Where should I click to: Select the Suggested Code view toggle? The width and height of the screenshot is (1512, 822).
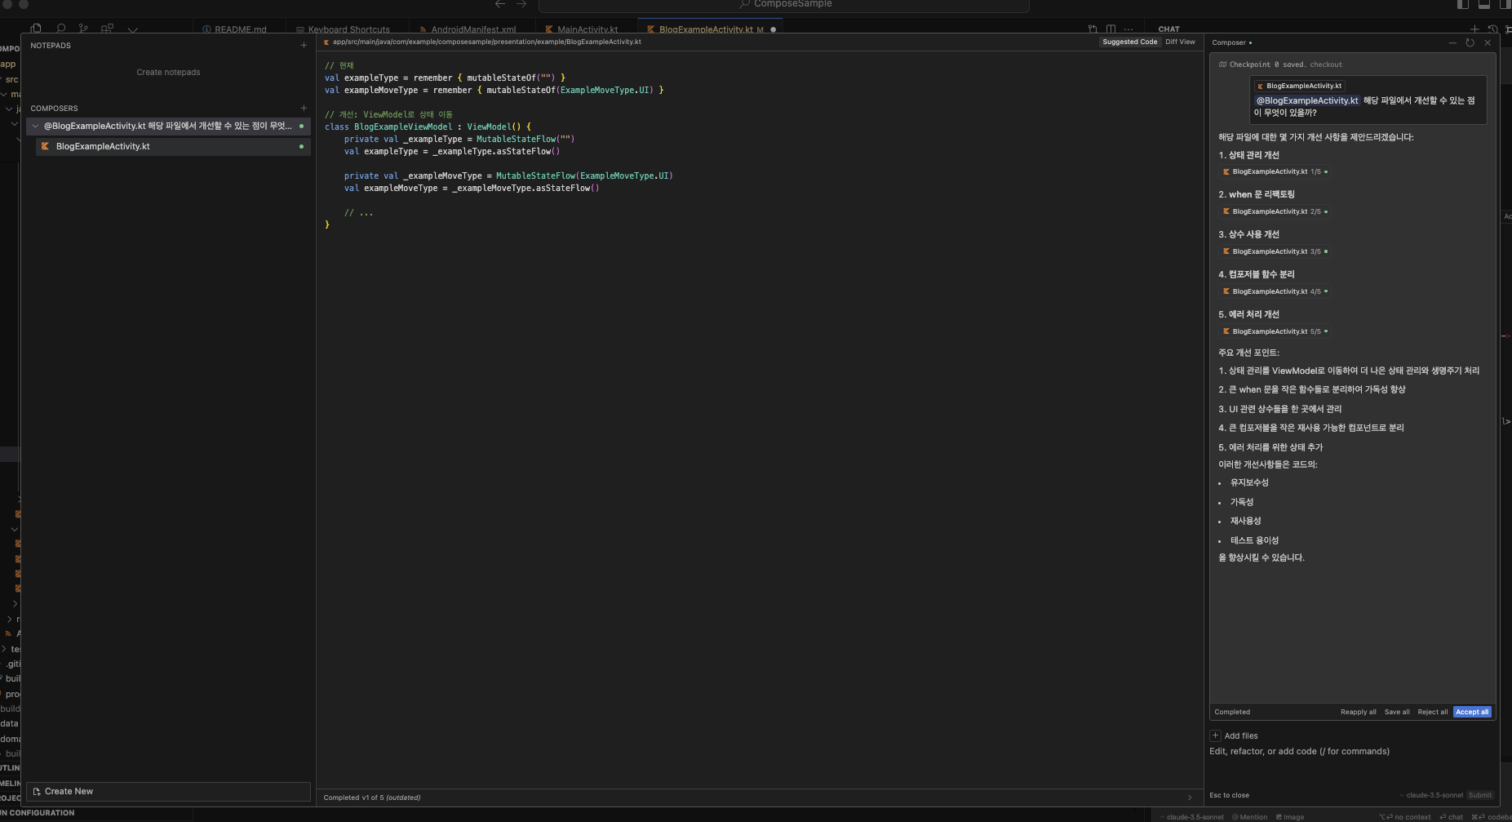coord(1129,42)
